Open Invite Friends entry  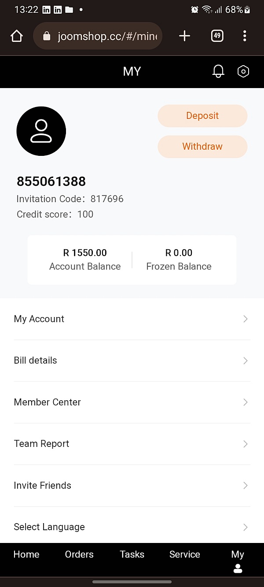click(43, 485)
